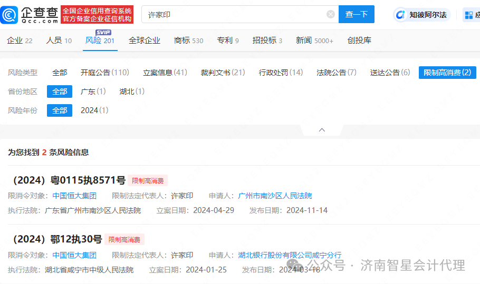Open the apps grid icon at top right

(x=469, y=15)
